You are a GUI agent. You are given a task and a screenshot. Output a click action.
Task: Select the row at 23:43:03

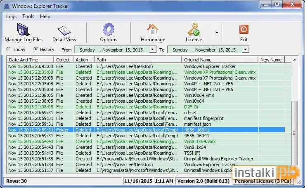point(146,66)
